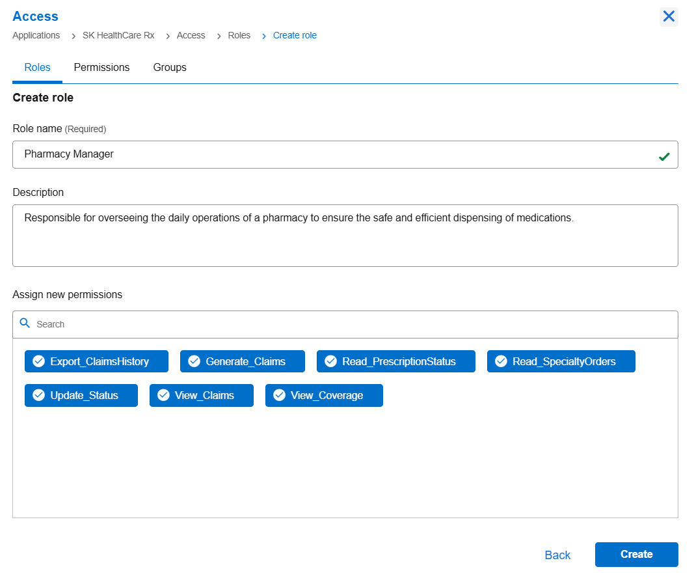
Task: Deselect the Generate_Claims permission chip
Action: 243,361
